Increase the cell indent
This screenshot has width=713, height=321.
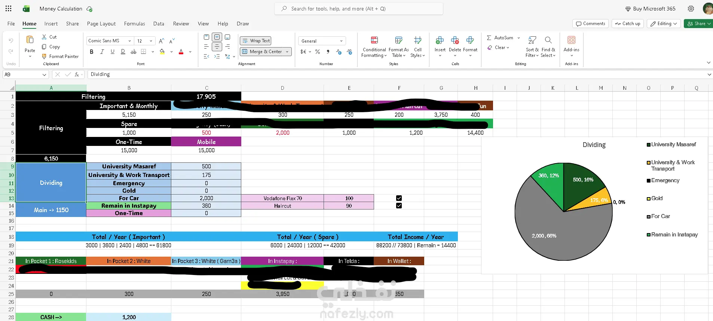217,56
